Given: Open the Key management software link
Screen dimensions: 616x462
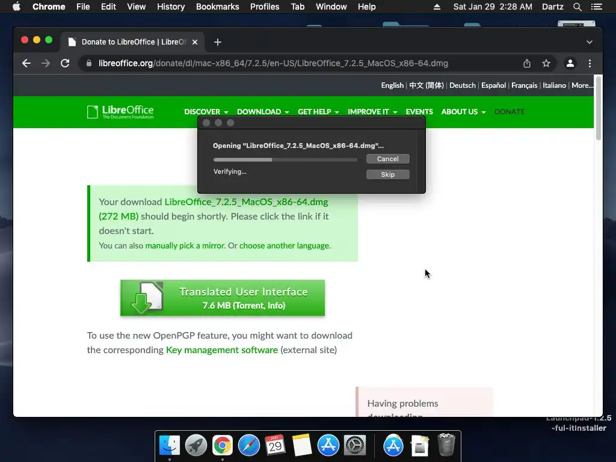Looking at the screenshot, I should (222, 350).
